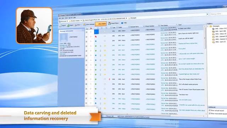Toggle the Show actual records checkbox

[x=210, y=111]
